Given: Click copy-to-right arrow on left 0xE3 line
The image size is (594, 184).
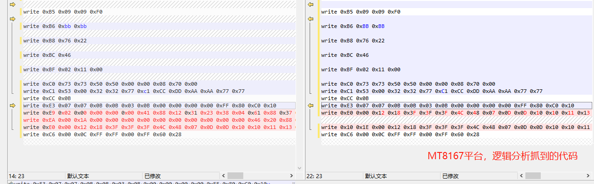Looking at the screenshot, I should (12, 106).
